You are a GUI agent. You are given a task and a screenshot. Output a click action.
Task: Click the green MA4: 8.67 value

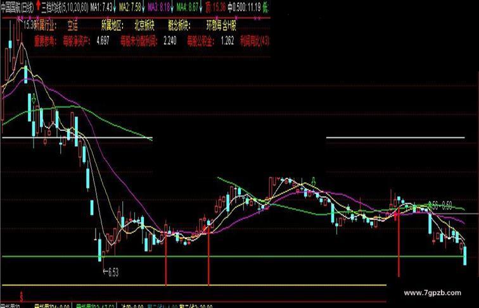tap(188, 8)
